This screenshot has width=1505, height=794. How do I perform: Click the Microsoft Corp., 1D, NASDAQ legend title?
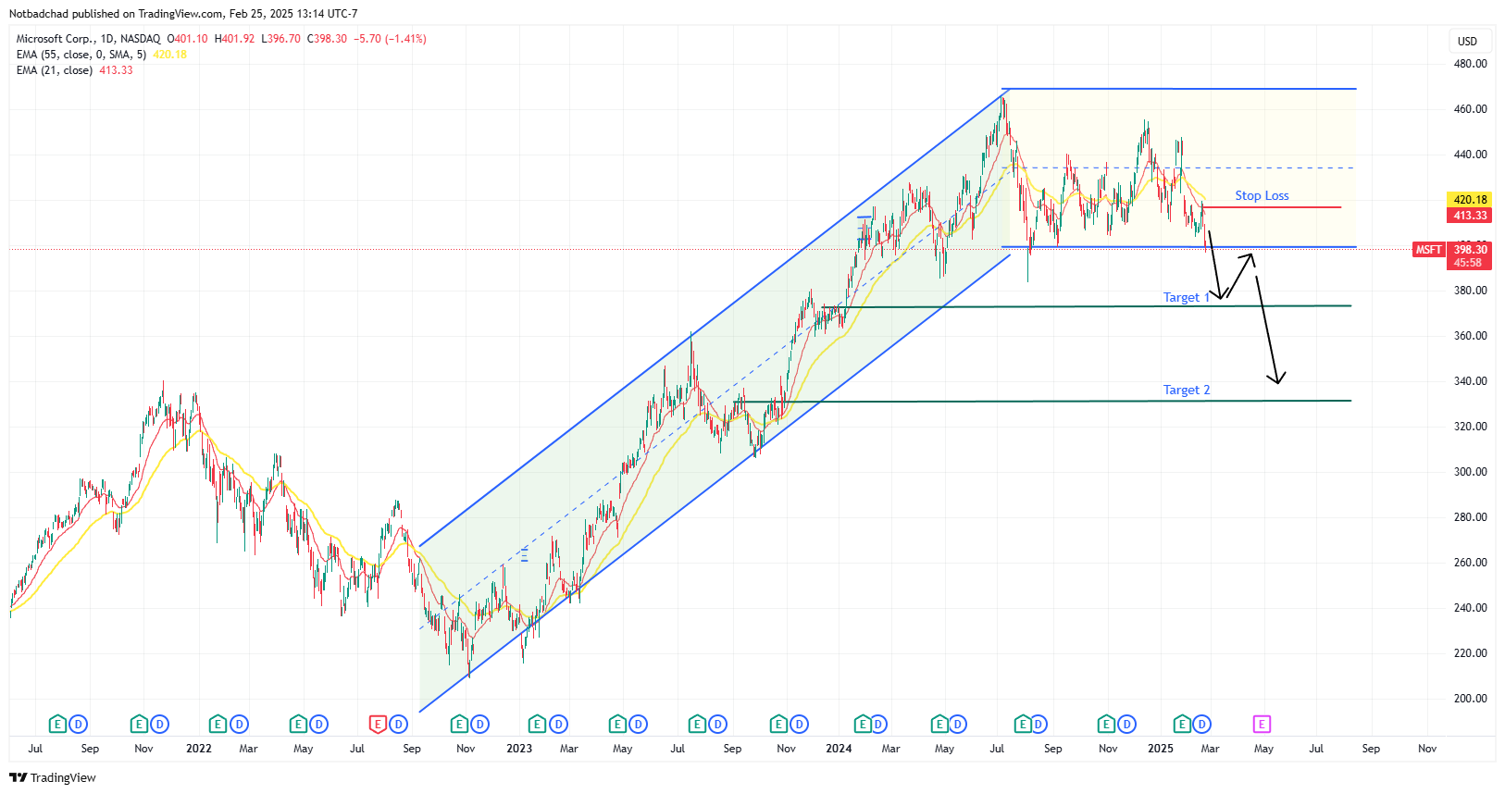pyautogui.click(x=88, y=39)
